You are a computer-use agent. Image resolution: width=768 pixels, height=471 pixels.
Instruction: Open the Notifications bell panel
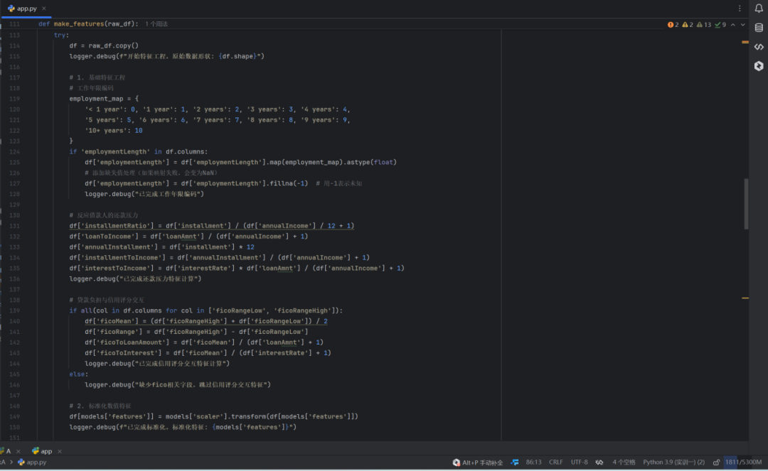click(x=759, y=9)
